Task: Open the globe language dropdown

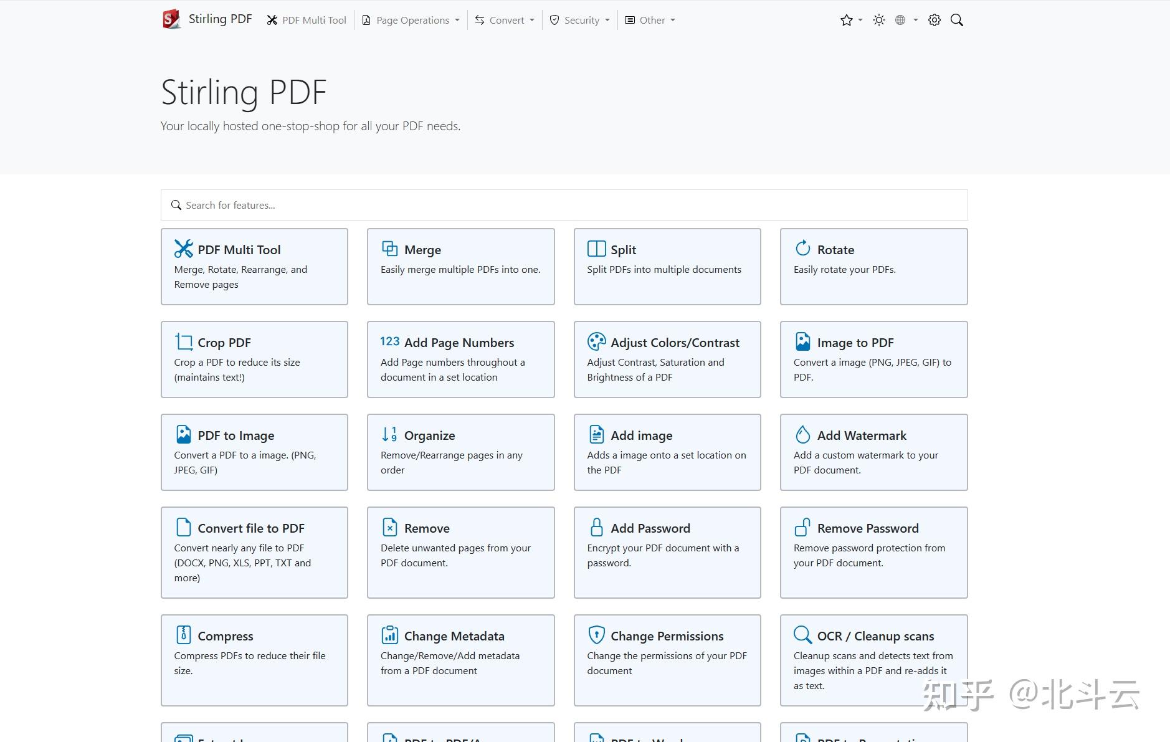Action: 906,20
